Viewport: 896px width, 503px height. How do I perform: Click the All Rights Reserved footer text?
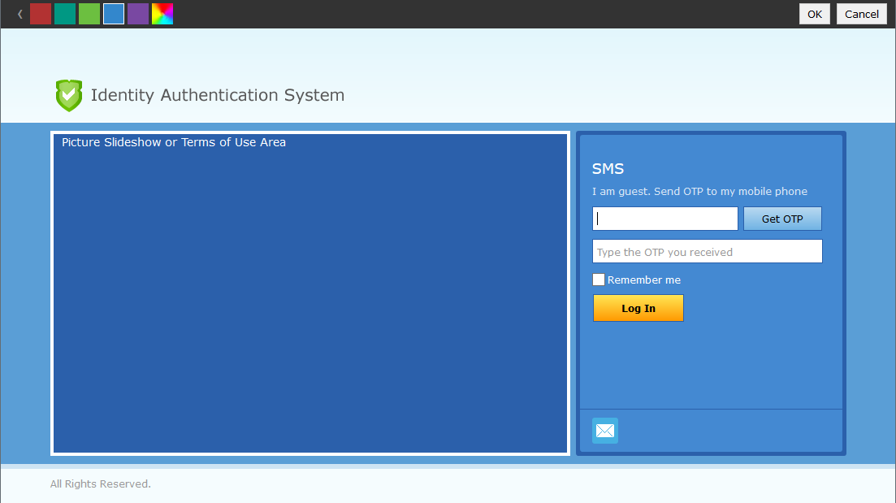(101, 483)
